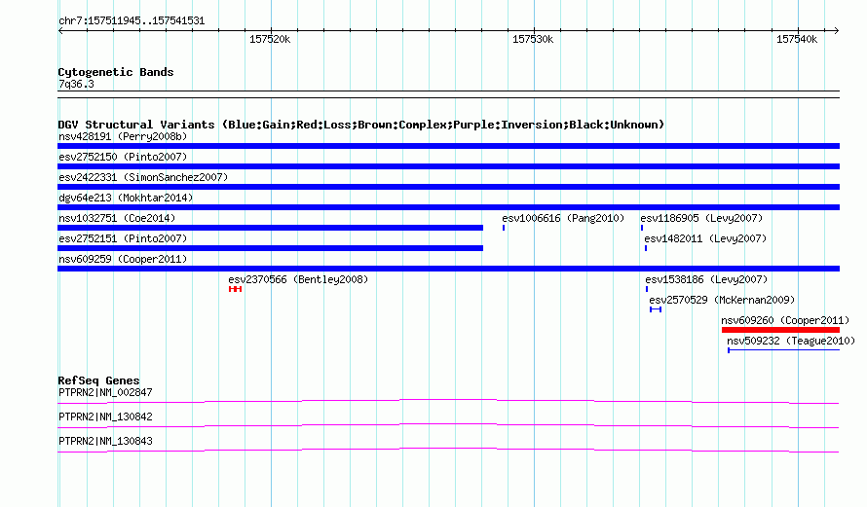Click the PTPRN2|NM_002847 label
Viewport: 867px width, 507px height.
pyautogui.click(x=105, y=393)
